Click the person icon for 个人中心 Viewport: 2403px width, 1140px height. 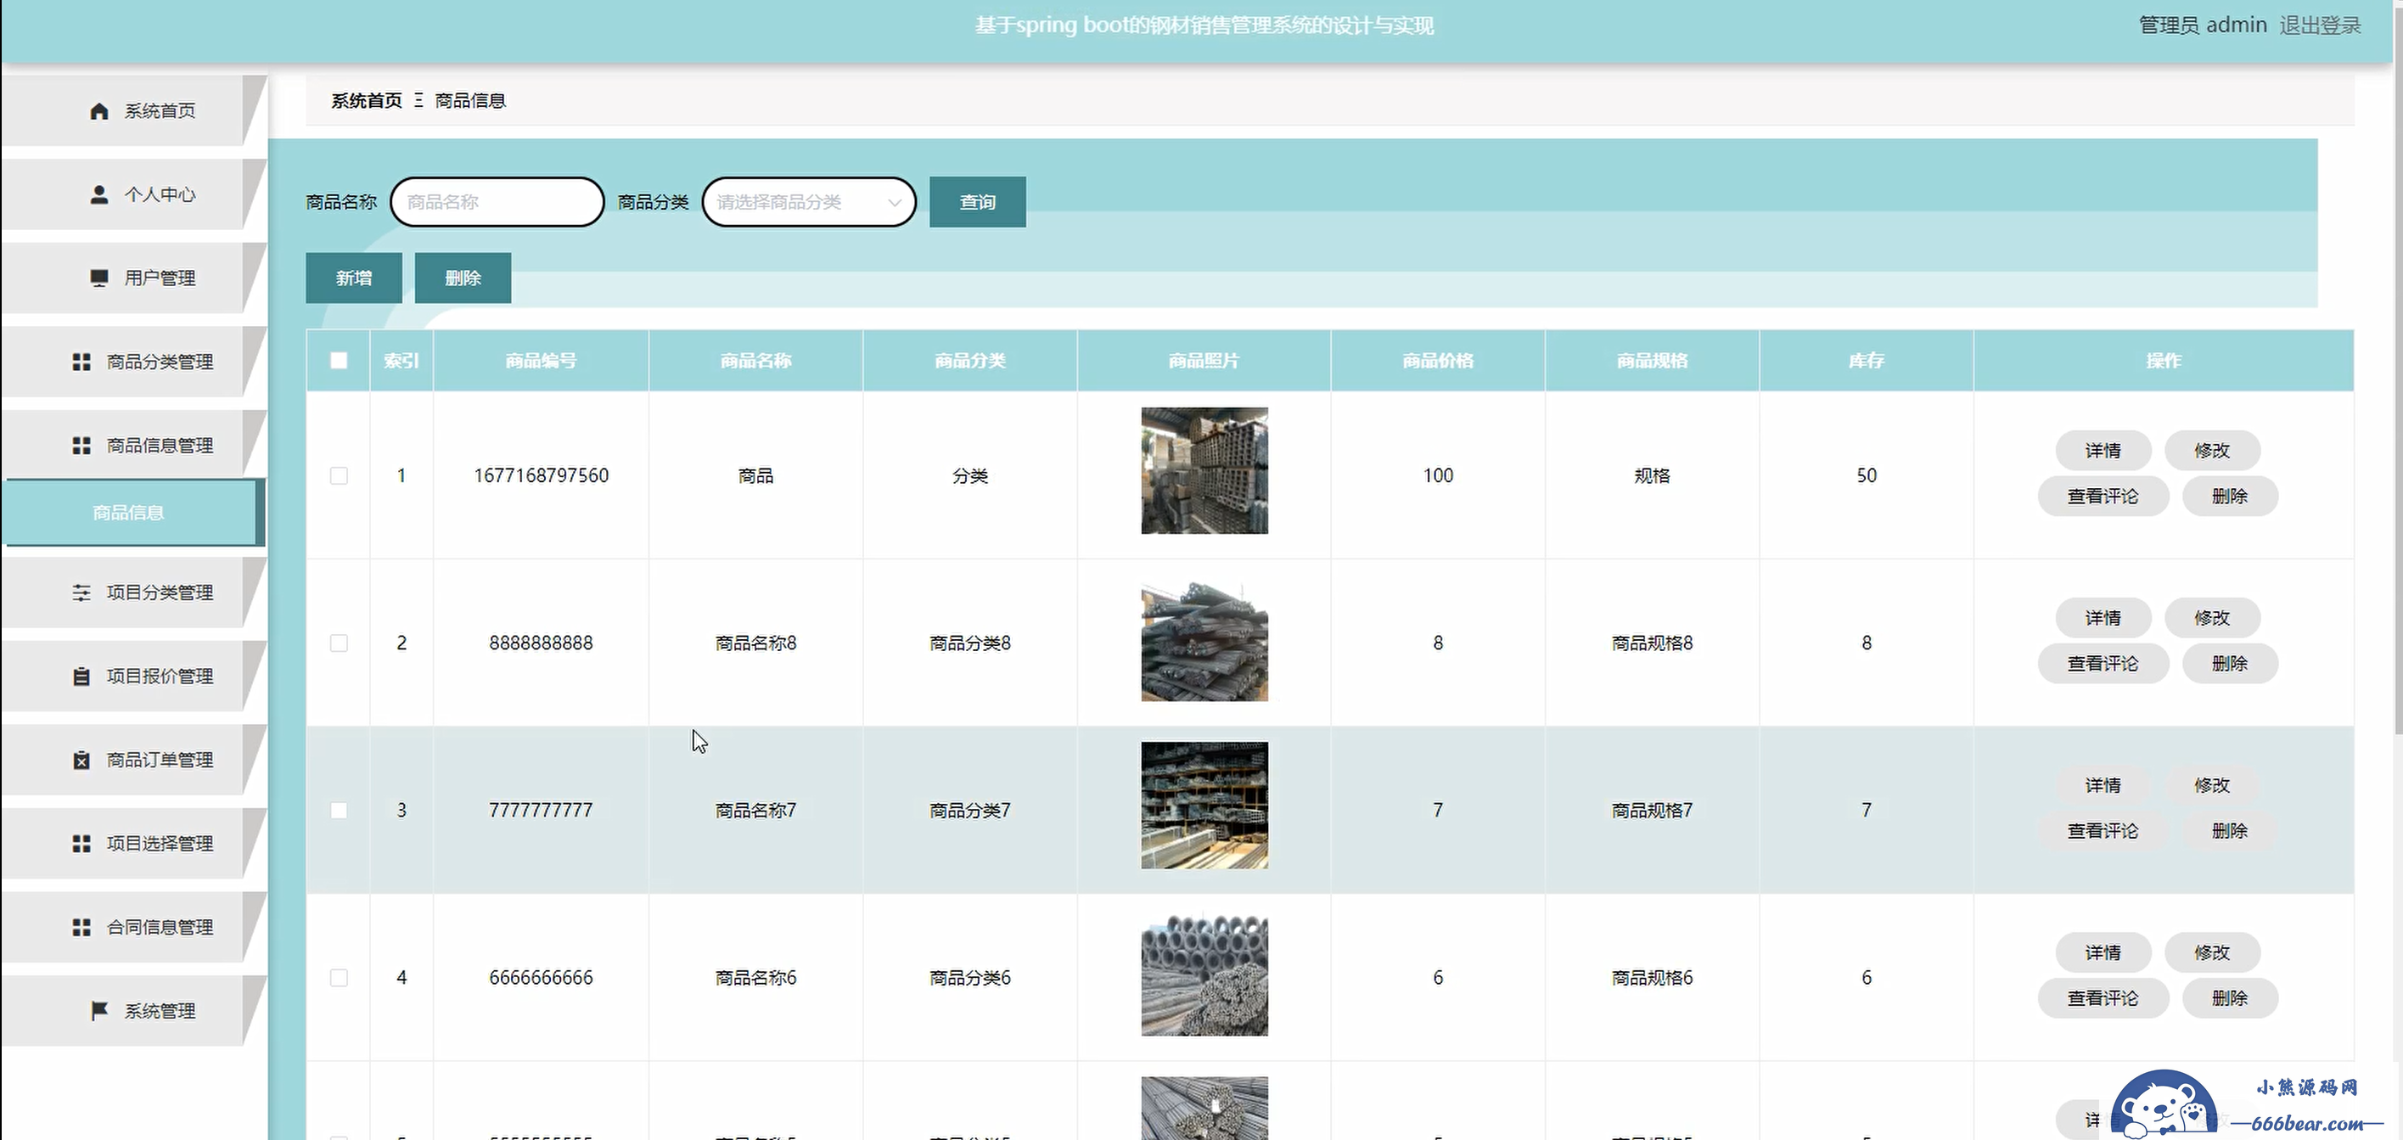(98, 194)
